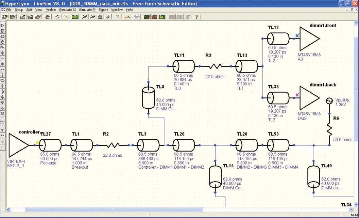The image size is (359, 218).
Task: Open the Export menu
Action: point(103,10)
